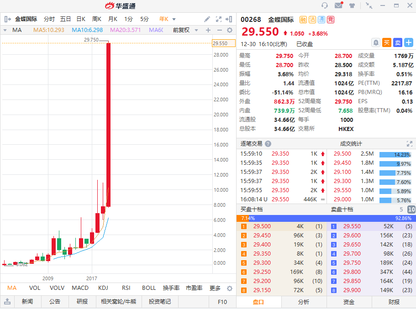
Task: Add stock to watchlist plus icon
Action: pyautogui.click(x=409, y=42)
